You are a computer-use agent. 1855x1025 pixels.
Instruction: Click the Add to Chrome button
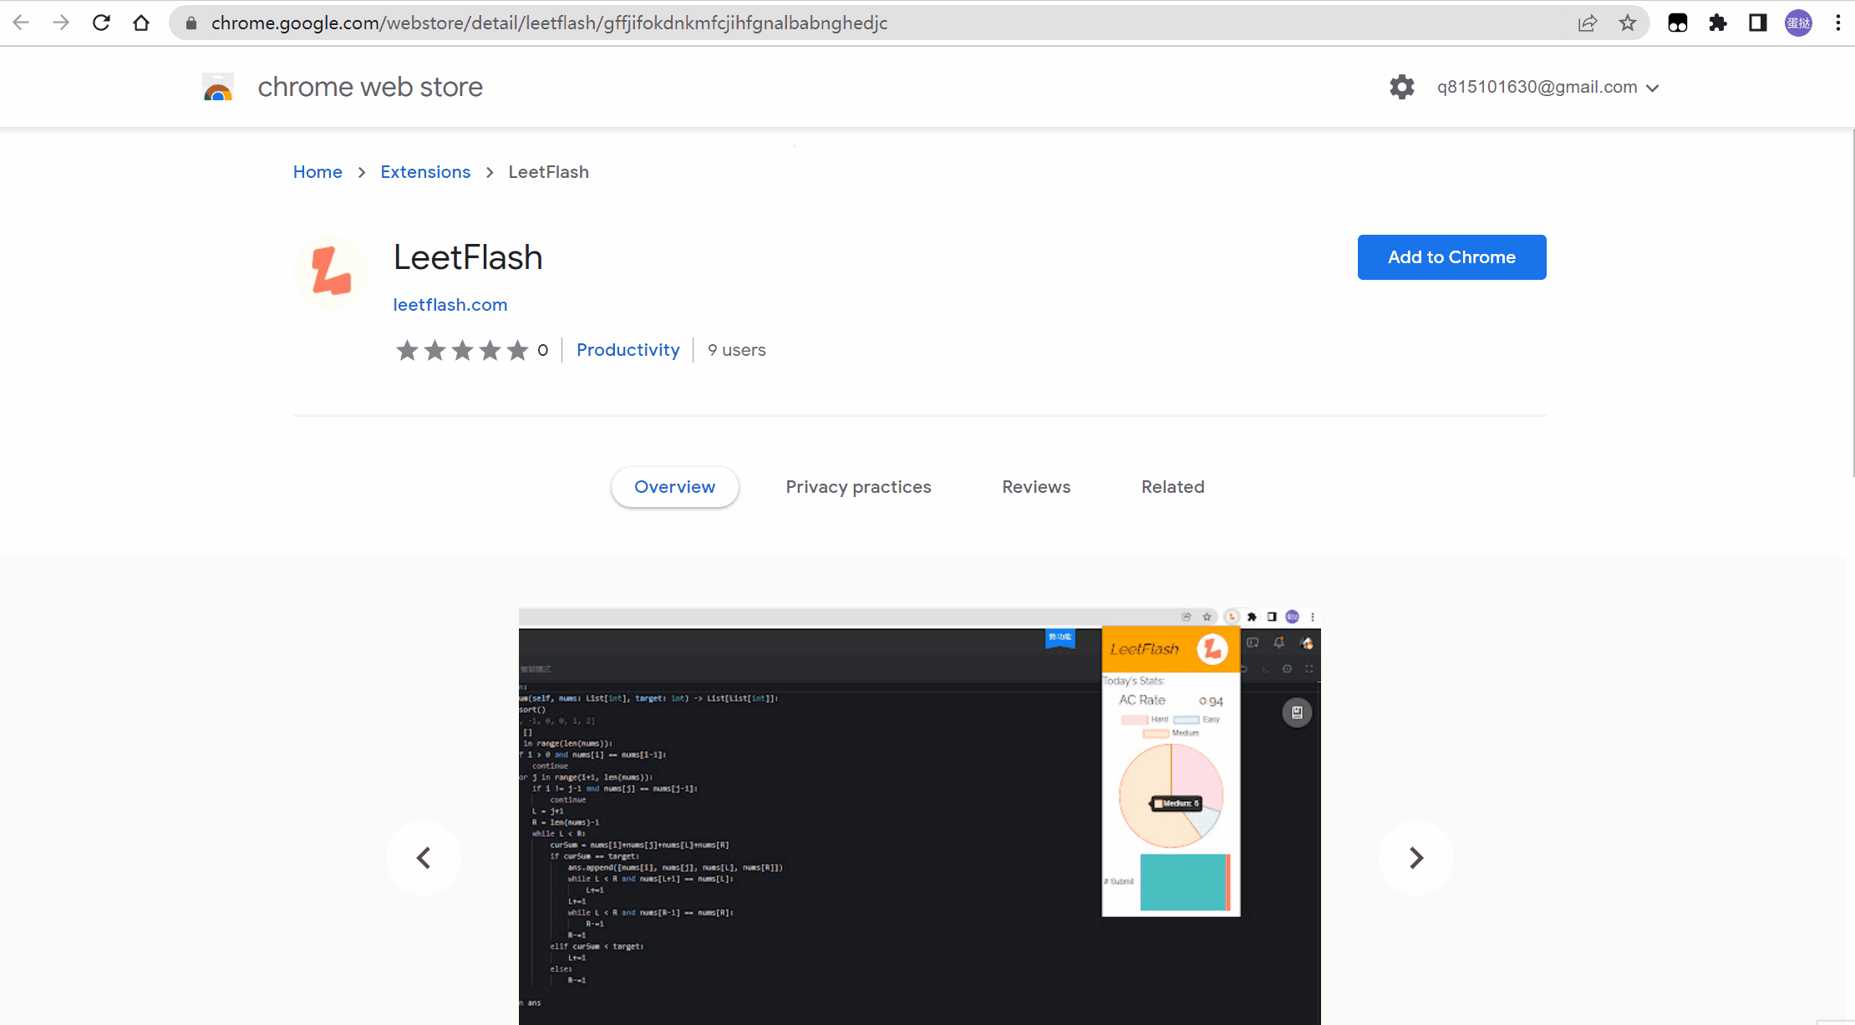(1451, 256)
